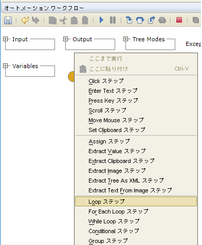Screen dimensions: 202x245
Task: Paste using the toolbar clipboard icon
Action: point(74,20)
